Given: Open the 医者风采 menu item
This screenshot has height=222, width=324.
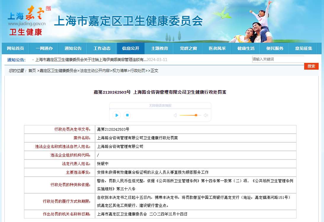Looking at the screenshot, I should pyautogui.click(x=217, y=48).
